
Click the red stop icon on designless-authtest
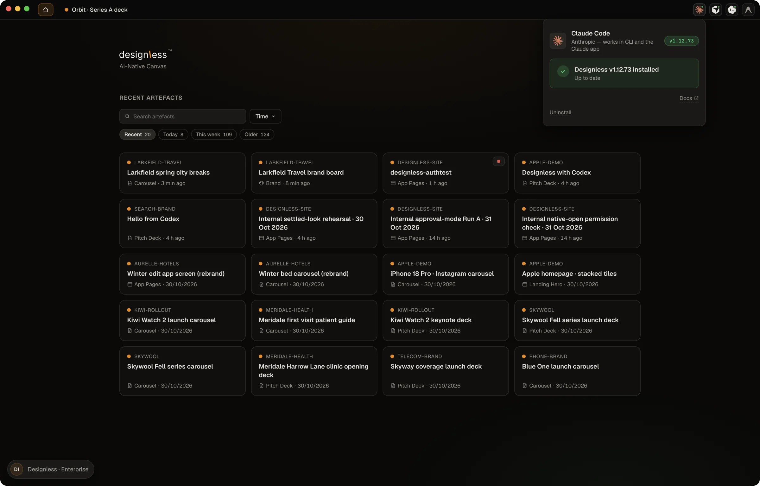click(498, 161)
